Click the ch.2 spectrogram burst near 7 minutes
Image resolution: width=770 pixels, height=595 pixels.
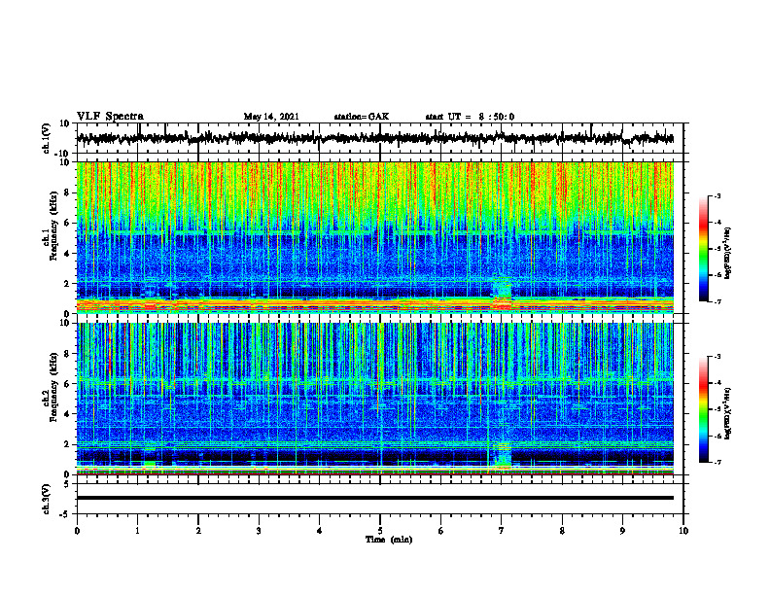pyautogui.click(x=502, y=455)
